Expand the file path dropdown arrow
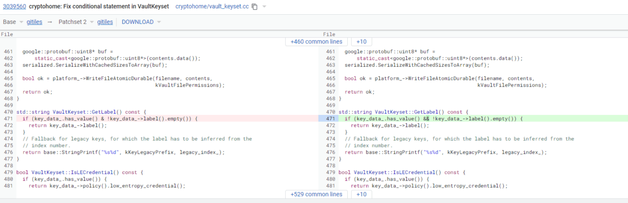The image size is (628, 203). pos(265,7)
